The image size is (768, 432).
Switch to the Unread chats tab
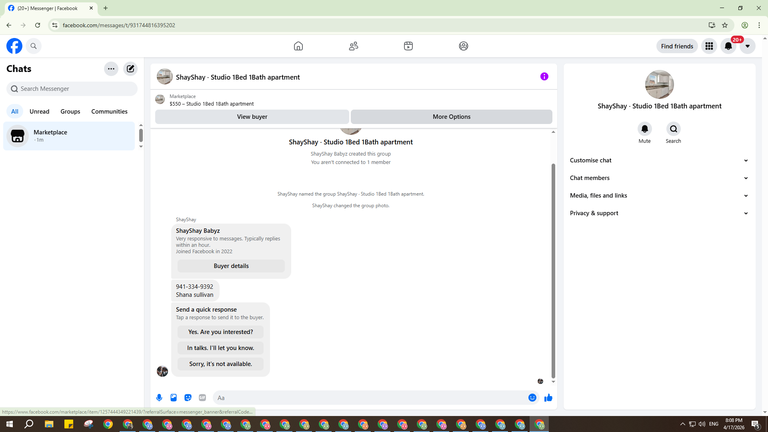click(39, 112)
